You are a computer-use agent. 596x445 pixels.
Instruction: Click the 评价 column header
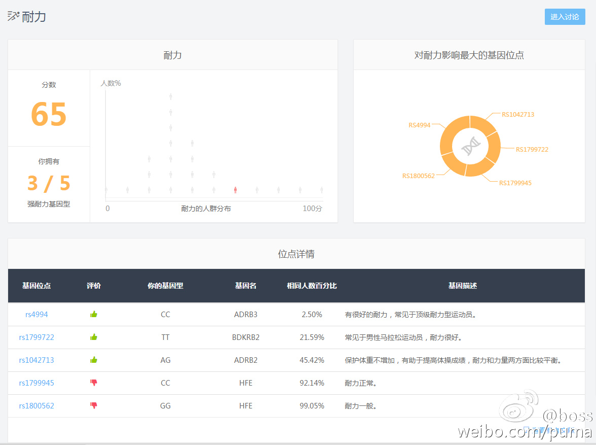pyautogui.click(x=93, y=286)
